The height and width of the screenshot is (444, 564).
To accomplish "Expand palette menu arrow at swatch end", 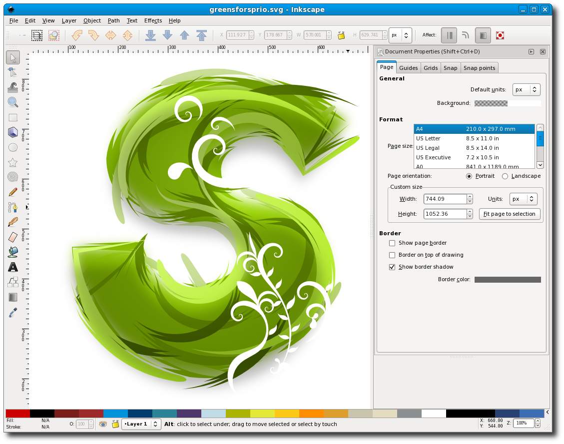I will pyautogui.click(x=548, y=413).
